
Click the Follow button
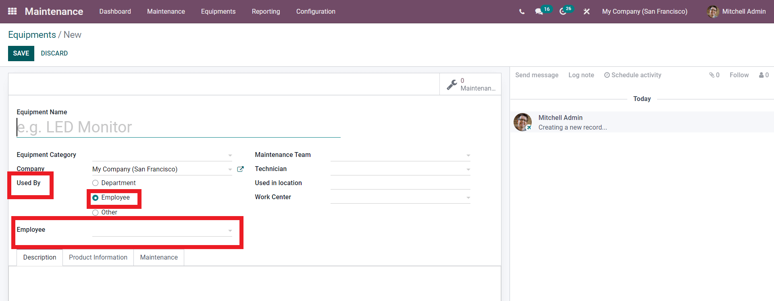[739, 75]
